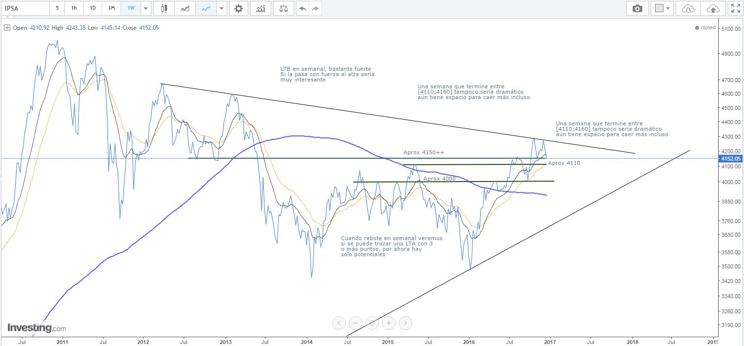Select the area chart style

[x=185, y=8]
